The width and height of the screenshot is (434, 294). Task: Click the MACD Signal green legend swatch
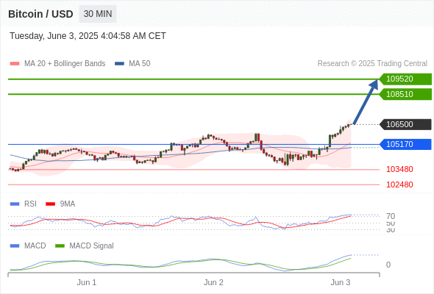click(60, 246)
